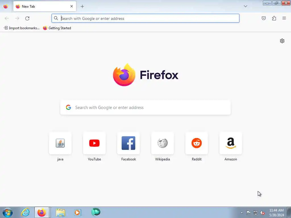Open the Windows Start menu
The height and width of the screenshot is (218, 291).
(x=8, y=212)
